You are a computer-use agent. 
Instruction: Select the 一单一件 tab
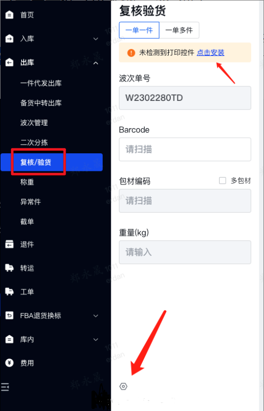click(139, 30)
